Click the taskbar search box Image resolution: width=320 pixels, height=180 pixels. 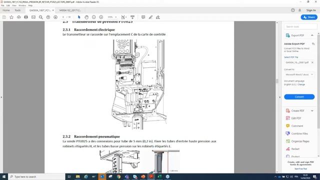coord(36,176)
